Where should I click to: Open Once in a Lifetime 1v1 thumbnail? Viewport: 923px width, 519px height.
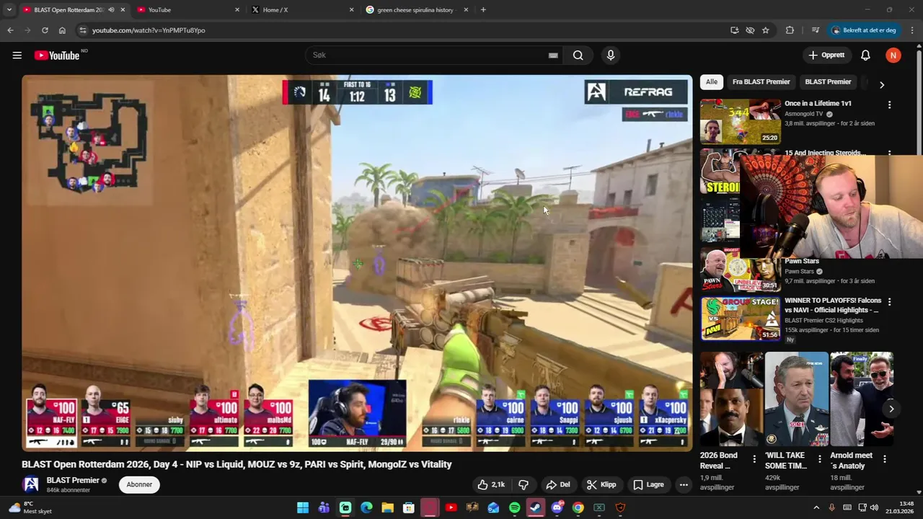(x=741, y=121)
